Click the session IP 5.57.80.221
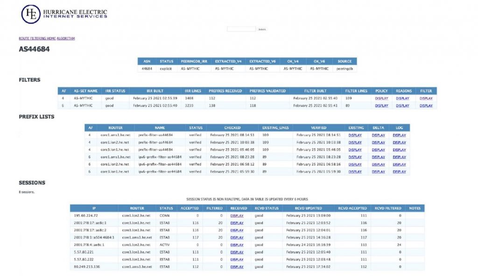The width and height of the screenshot is (478, 276). click(x=84, y=252)
